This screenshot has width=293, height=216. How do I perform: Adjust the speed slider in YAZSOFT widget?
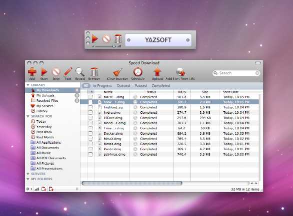[114, 46]
